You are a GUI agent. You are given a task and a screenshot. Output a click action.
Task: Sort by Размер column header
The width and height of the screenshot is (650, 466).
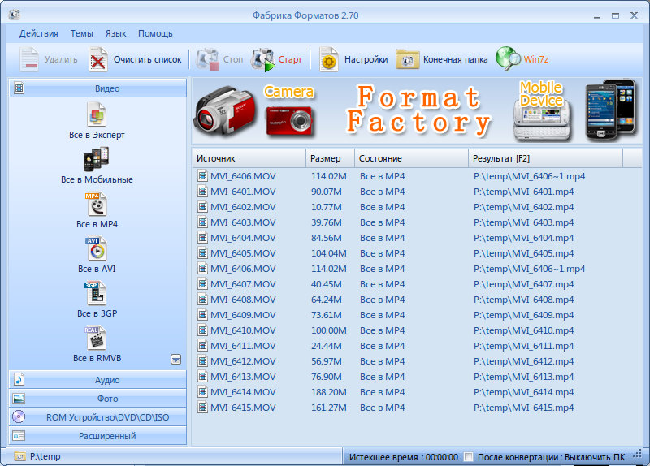point(331,158)
